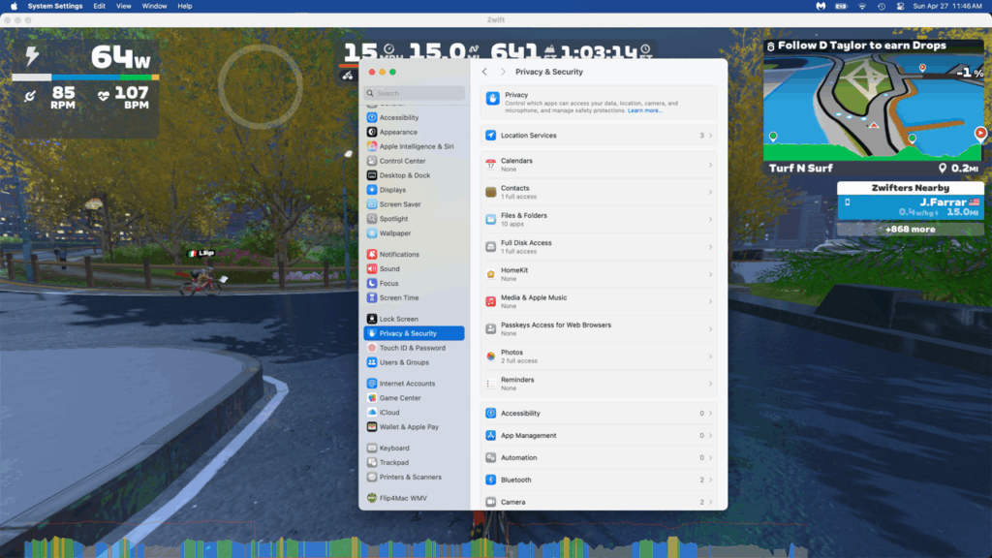
Task: Open the Contacts privacy row
Action: click(599, 193)
